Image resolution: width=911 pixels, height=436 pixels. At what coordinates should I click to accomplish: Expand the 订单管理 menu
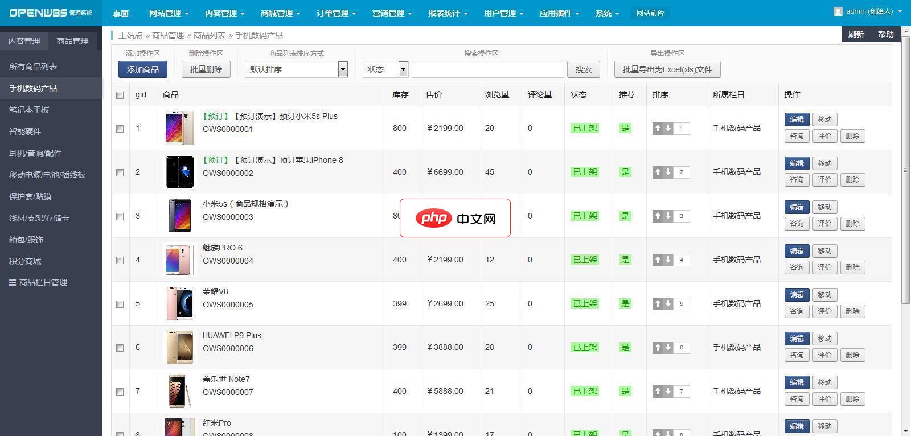pyautogui.click(x=336, y=13)
